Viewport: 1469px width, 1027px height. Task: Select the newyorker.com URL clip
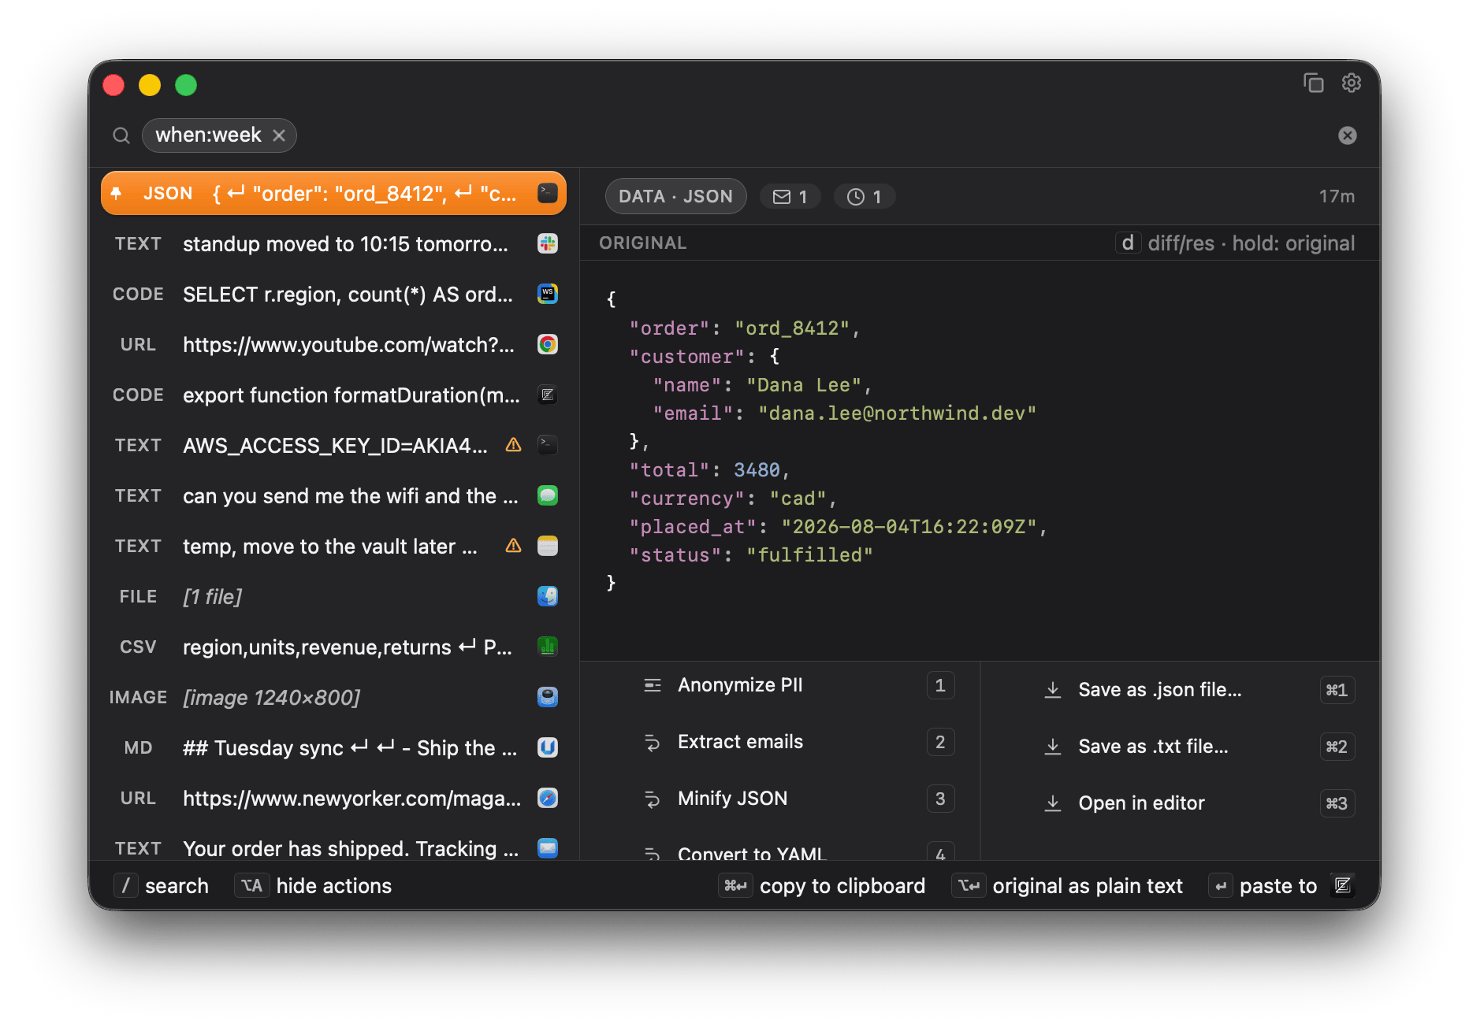pos(333,798)
